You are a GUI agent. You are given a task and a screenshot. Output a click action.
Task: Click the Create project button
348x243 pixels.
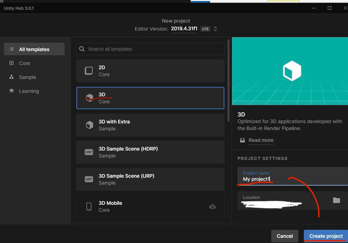[326, 236]
